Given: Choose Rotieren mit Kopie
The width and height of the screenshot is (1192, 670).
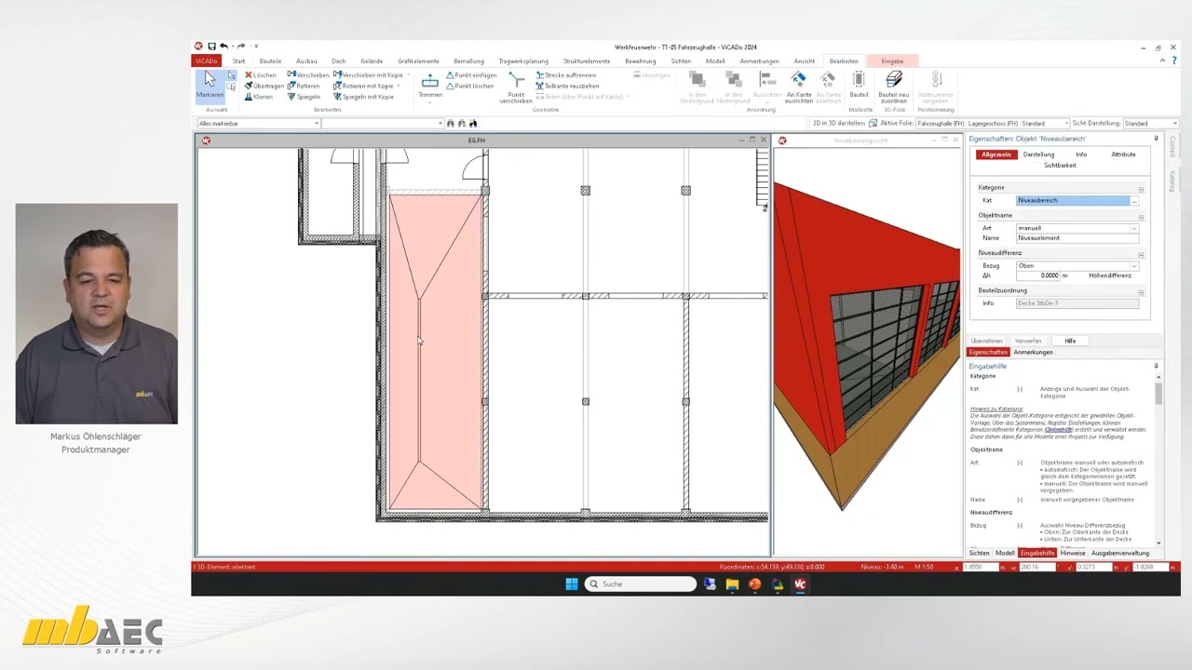Looking at the screenshot, I should pyautogui.click(x=363, y=86).
